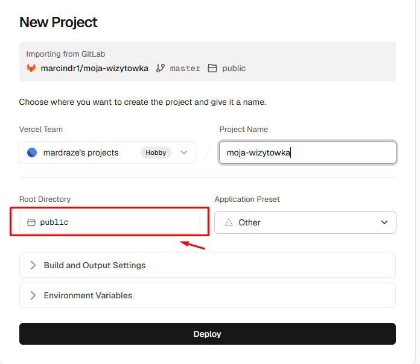Click the Build and Output Settings label
This screenshot has height=364, width=420.
tap(95, 265)
